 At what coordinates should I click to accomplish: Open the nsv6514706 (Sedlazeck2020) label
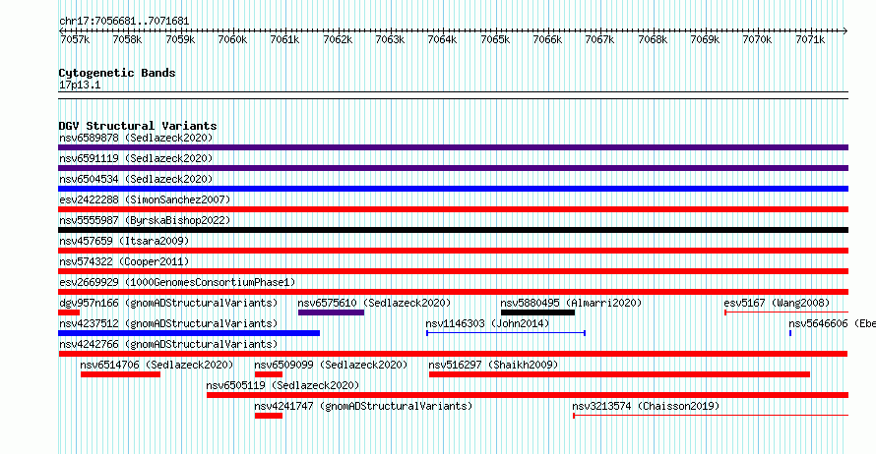pyautogui.click(x=156, y=365)
